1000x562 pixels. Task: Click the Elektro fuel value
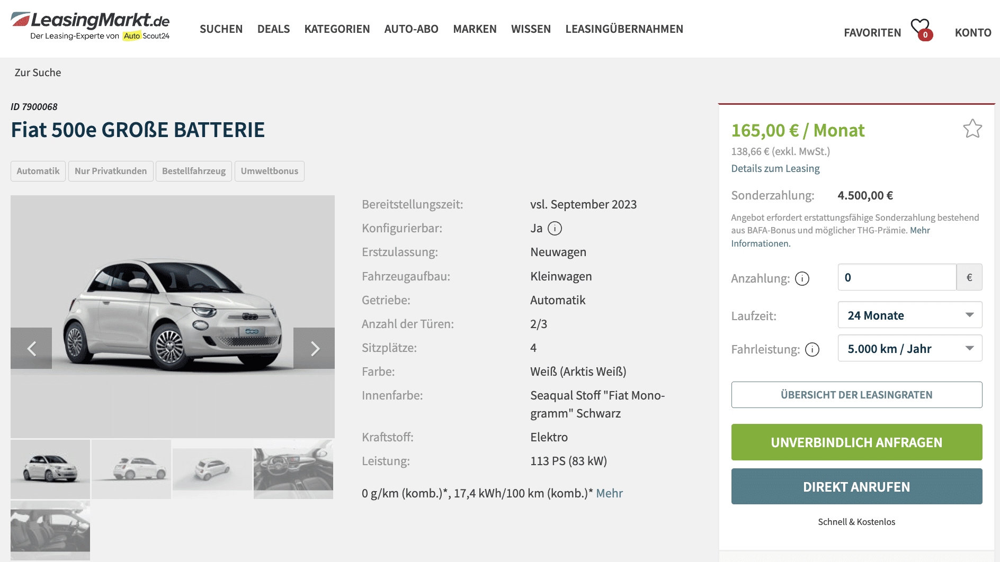549,437
